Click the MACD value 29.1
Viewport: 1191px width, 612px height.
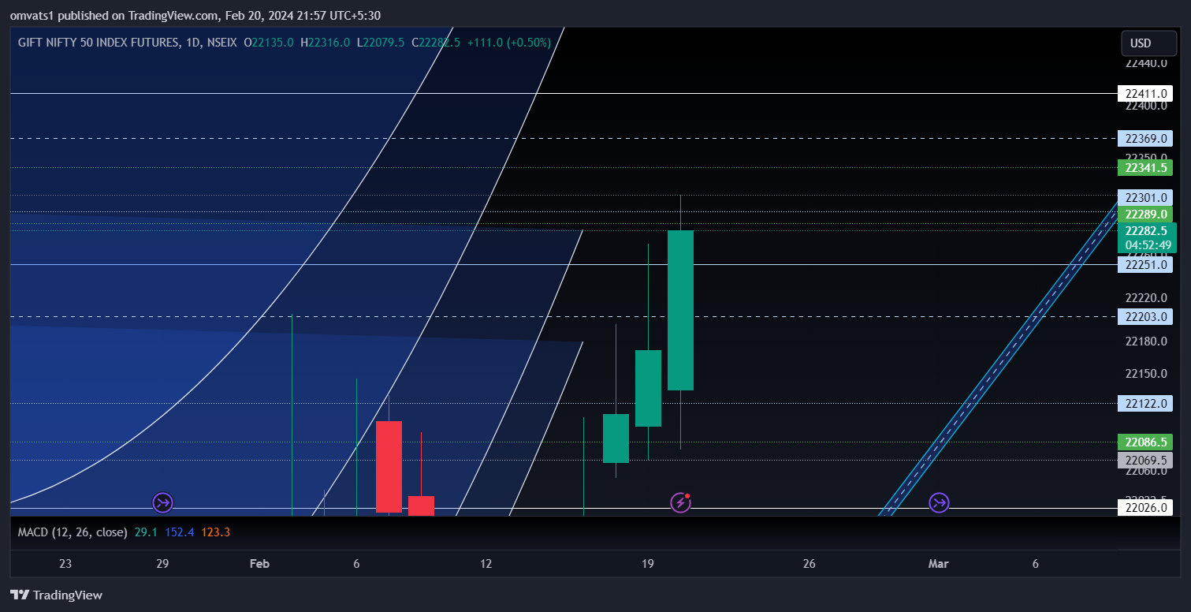click(145, 532)
